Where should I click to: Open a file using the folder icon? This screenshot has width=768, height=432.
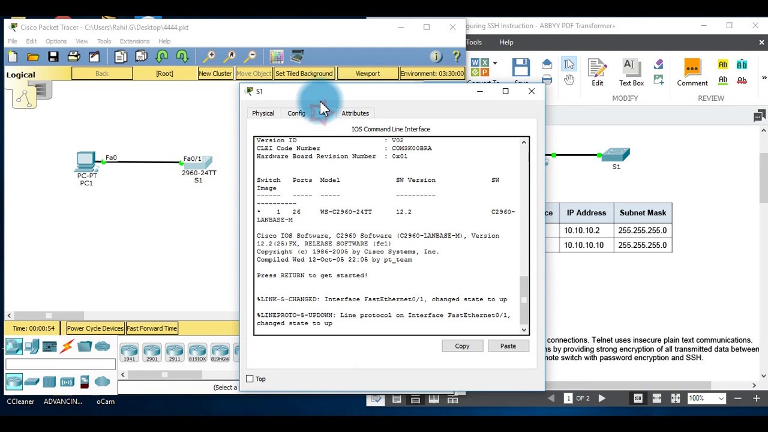click(x=33, y=56)
